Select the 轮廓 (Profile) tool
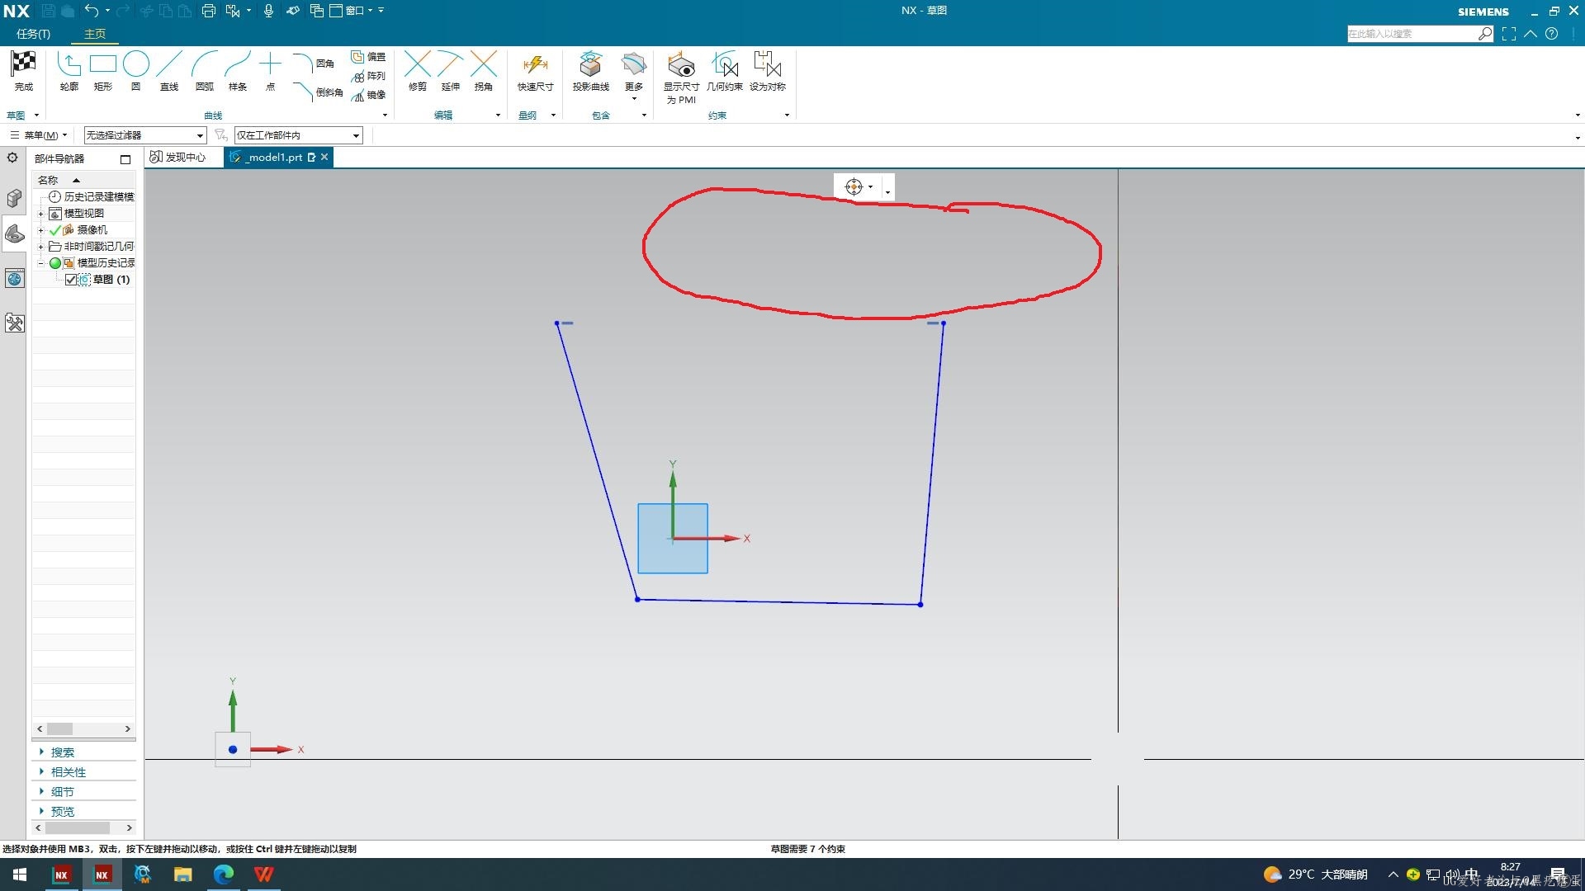 69,71
